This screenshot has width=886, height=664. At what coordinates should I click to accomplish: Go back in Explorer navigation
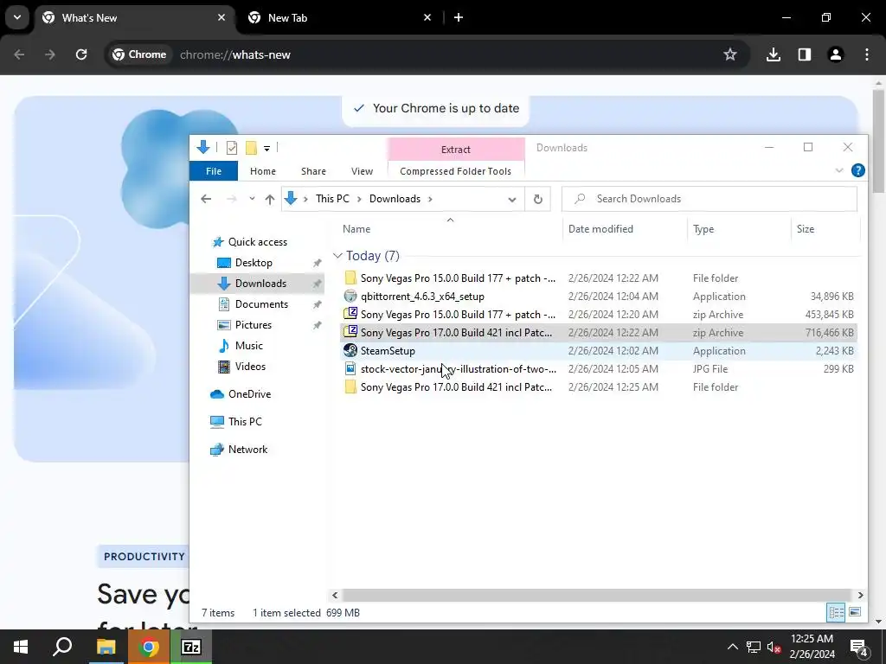click(206, 199)
